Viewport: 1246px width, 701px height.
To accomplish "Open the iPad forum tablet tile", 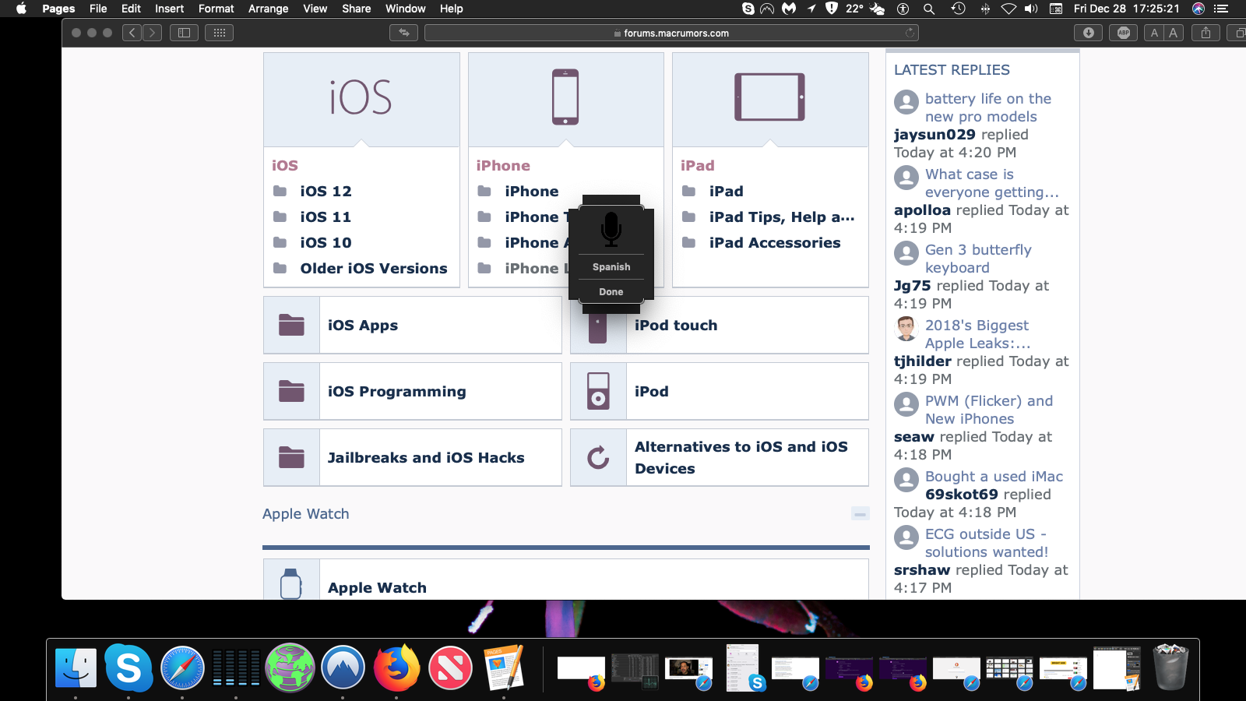I will click(x=770, y=99).
